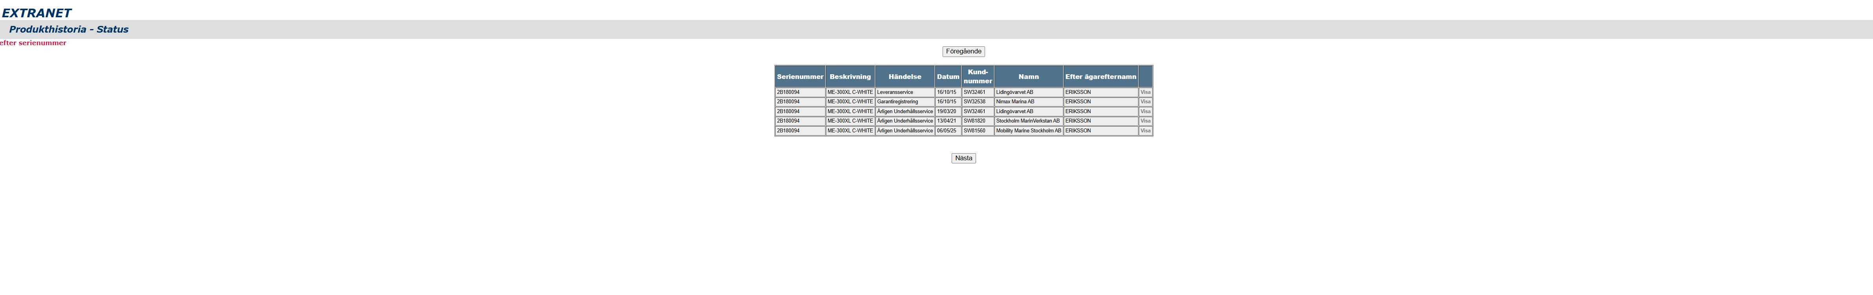The height and width of the screenshot is (295, 1873).
Task: Click the red efter serienummer text
Action: point(33,43)
